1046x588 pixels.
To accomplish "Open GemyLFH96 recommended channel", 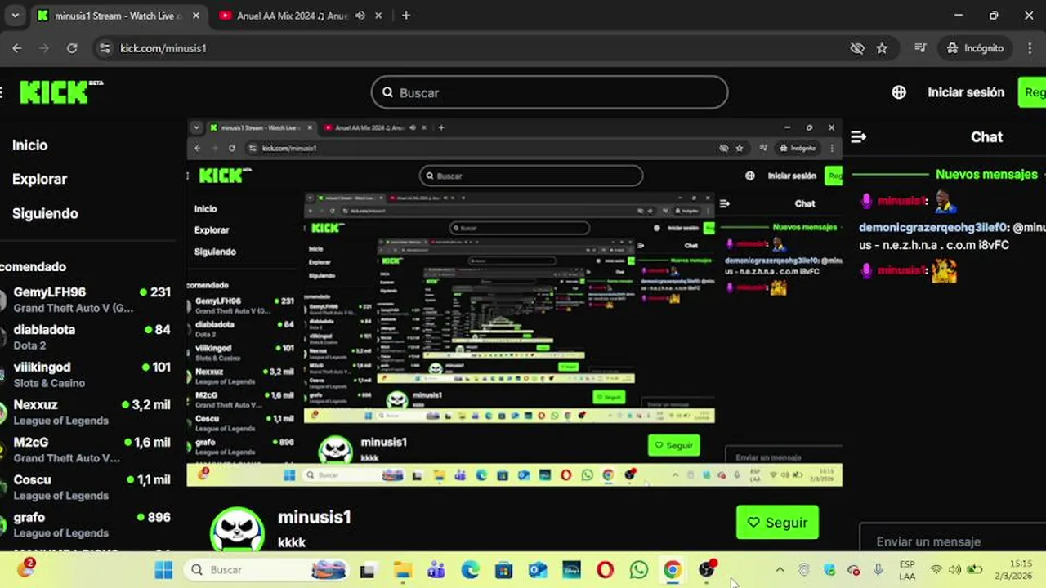I will (x=87, y=299).
